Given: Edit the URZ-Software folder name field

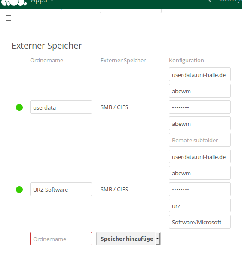Looking at the screenshot, I should click(61, 189).
